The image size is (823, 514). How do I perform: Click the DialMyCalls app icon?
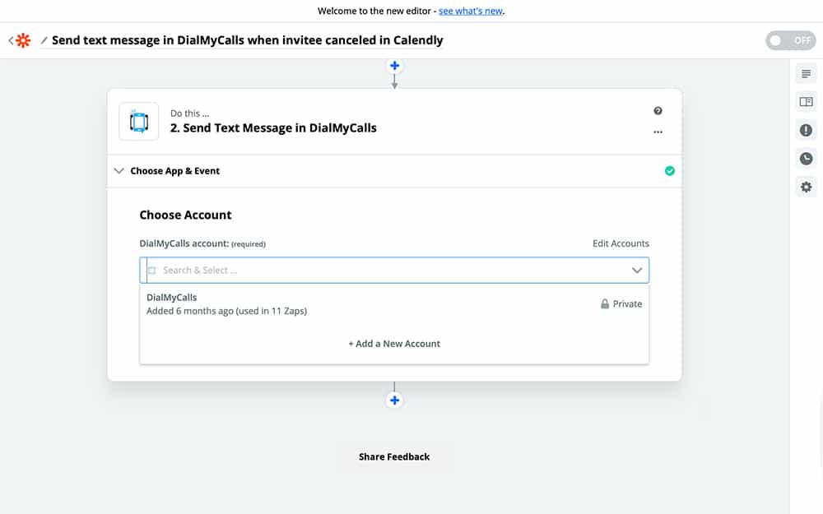coord(139,122)
